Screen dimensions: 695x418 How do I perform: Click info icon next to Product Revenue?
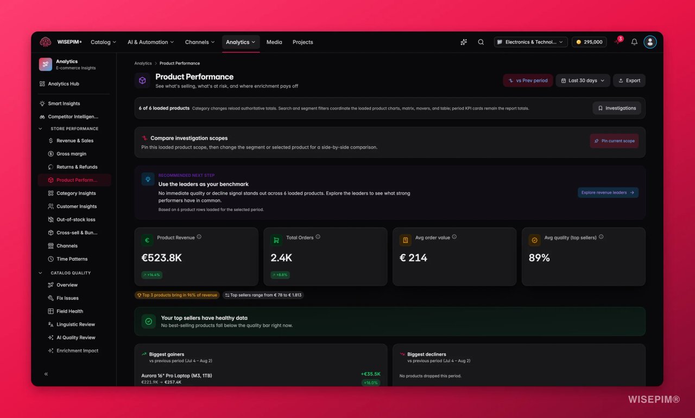tap(199, 237)
